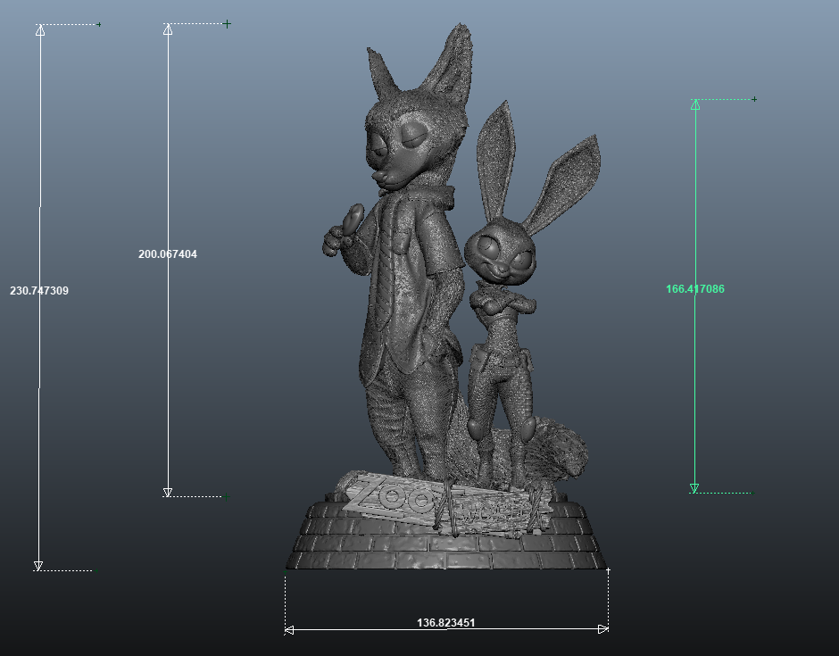Click the right arrowhead of the width dimension line
Image resolution: width=839 pixels, height=656 pixels.
(603, 627)
